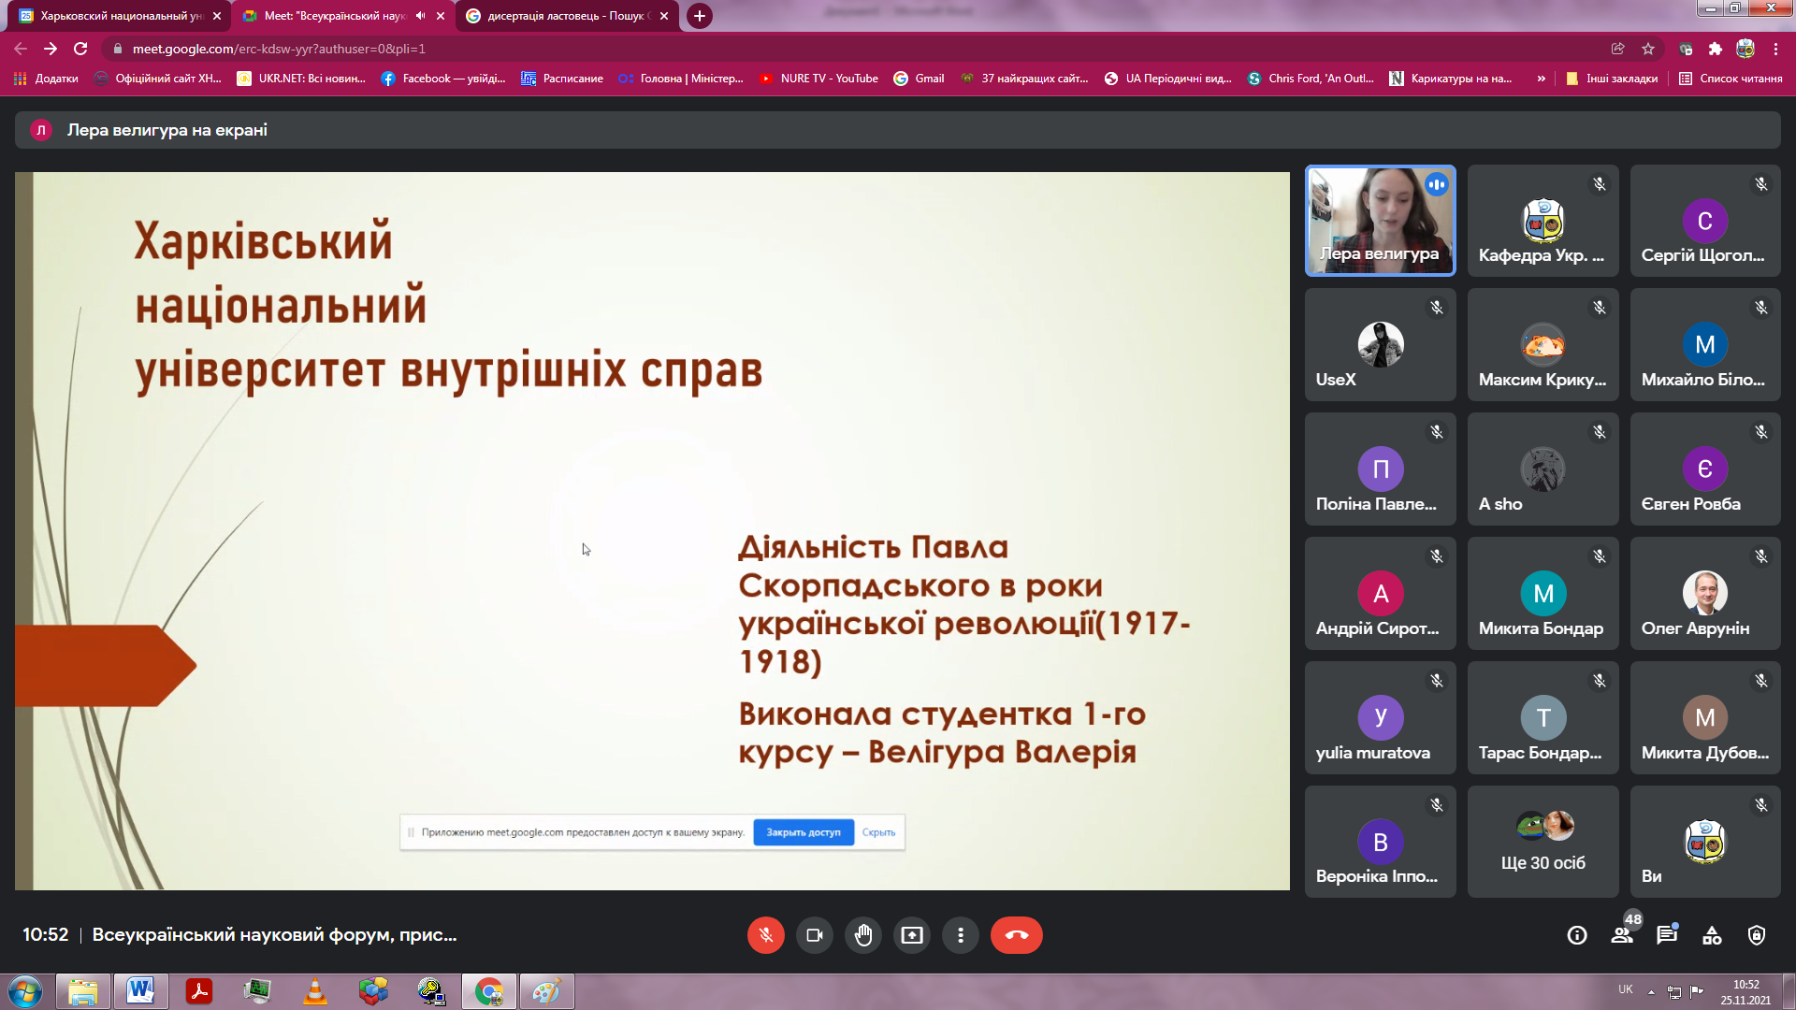
Task: Switch to Харьковский национальный tab
Action: tap(117, 16)
